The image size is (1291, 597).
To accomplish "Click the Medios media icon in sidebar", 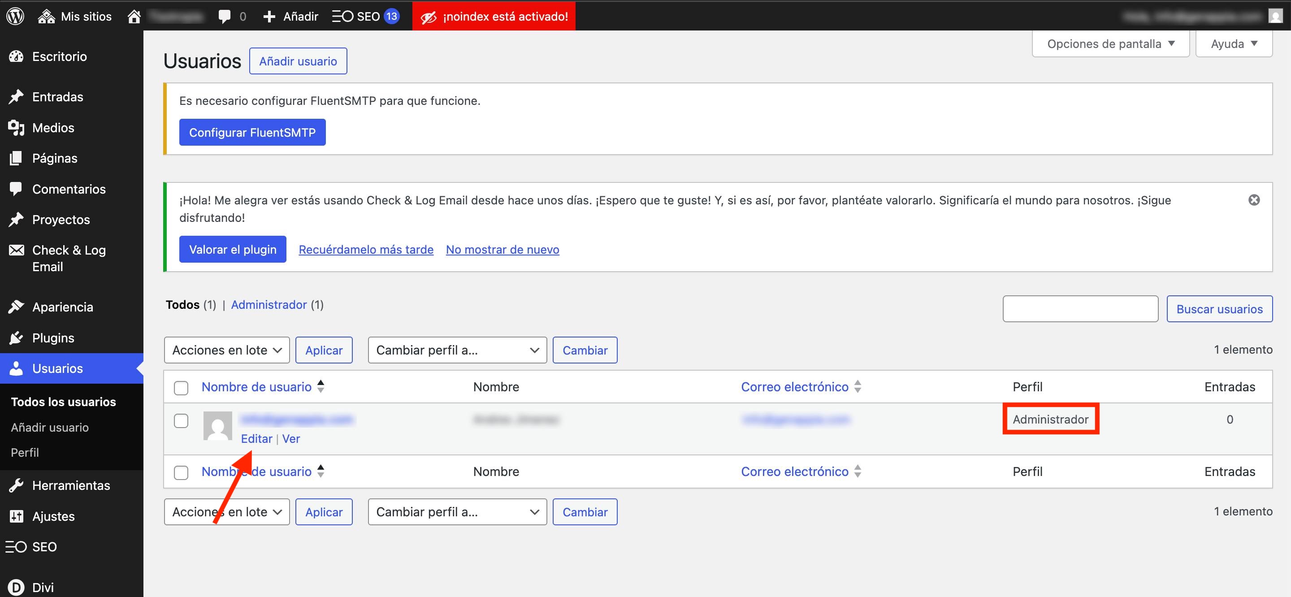I will click(17, 128).
